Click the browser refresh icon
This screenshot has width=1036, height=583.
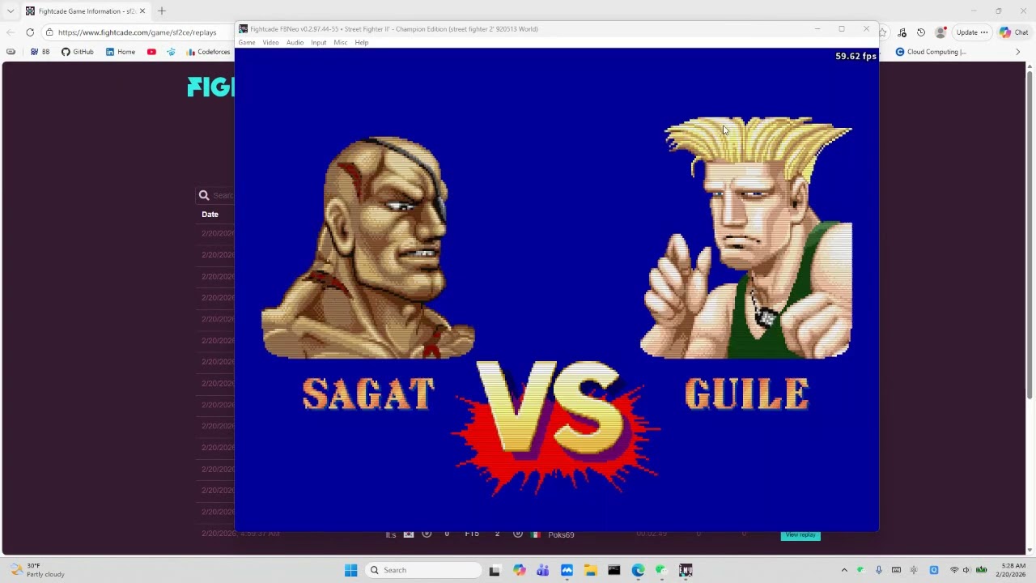[x=30, y=32]
